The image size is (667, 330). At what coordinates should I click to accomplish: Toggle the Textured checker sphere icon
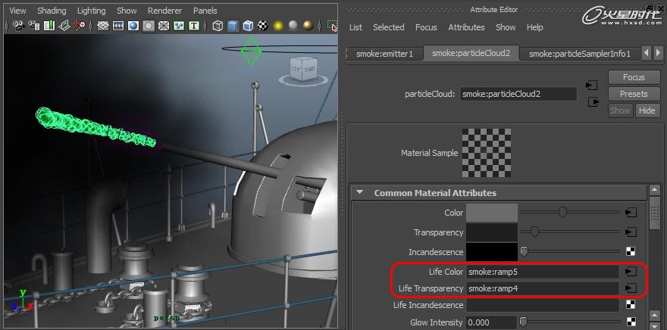click(263, 26)
